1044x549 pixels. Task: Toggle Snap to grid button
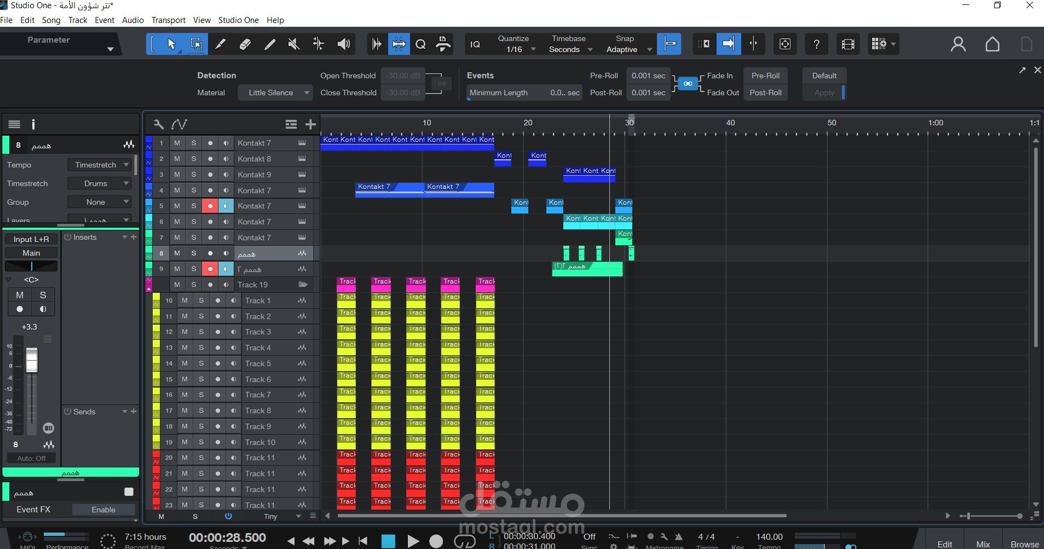click(x=670, y=44)
